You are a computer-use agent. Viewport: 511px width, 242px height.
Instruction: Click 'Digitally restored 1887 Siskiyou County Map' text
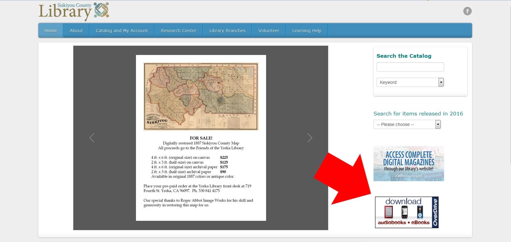[201, 143]
